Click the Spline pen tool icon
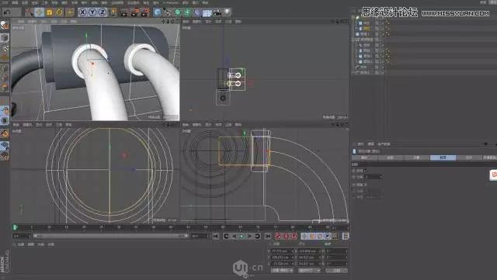Screen dimensions: 497x280 point(168,12)
